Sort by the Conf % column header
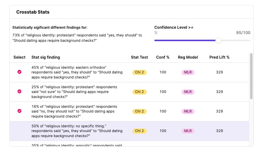 [163, 57]
